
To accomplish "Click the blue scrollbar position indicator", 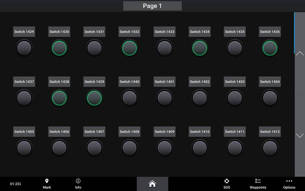I will (x=294, y=33).
